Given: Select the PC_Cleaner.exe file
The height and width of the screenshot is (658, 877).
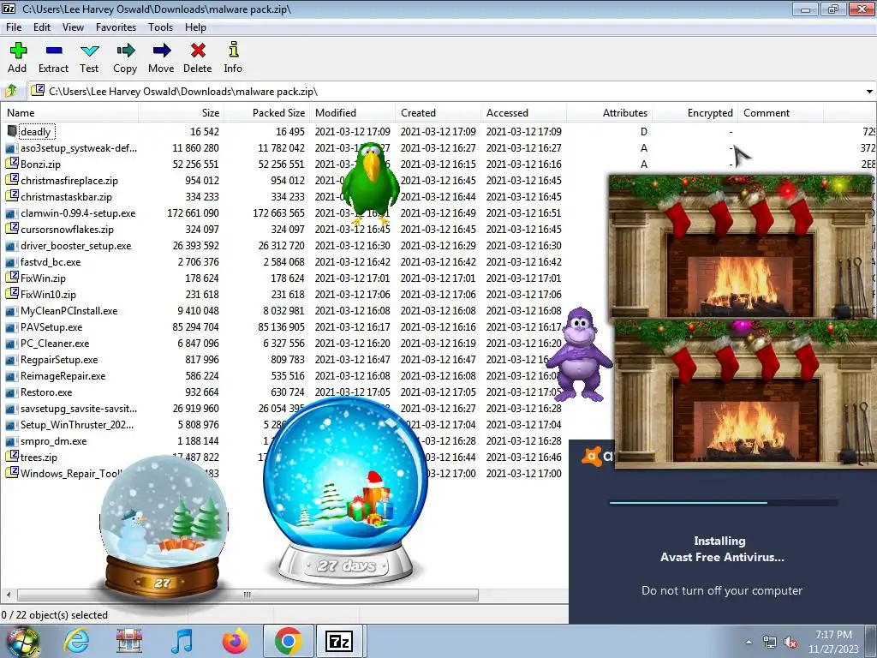Looking at the screenshot, I should pos(55,343).
